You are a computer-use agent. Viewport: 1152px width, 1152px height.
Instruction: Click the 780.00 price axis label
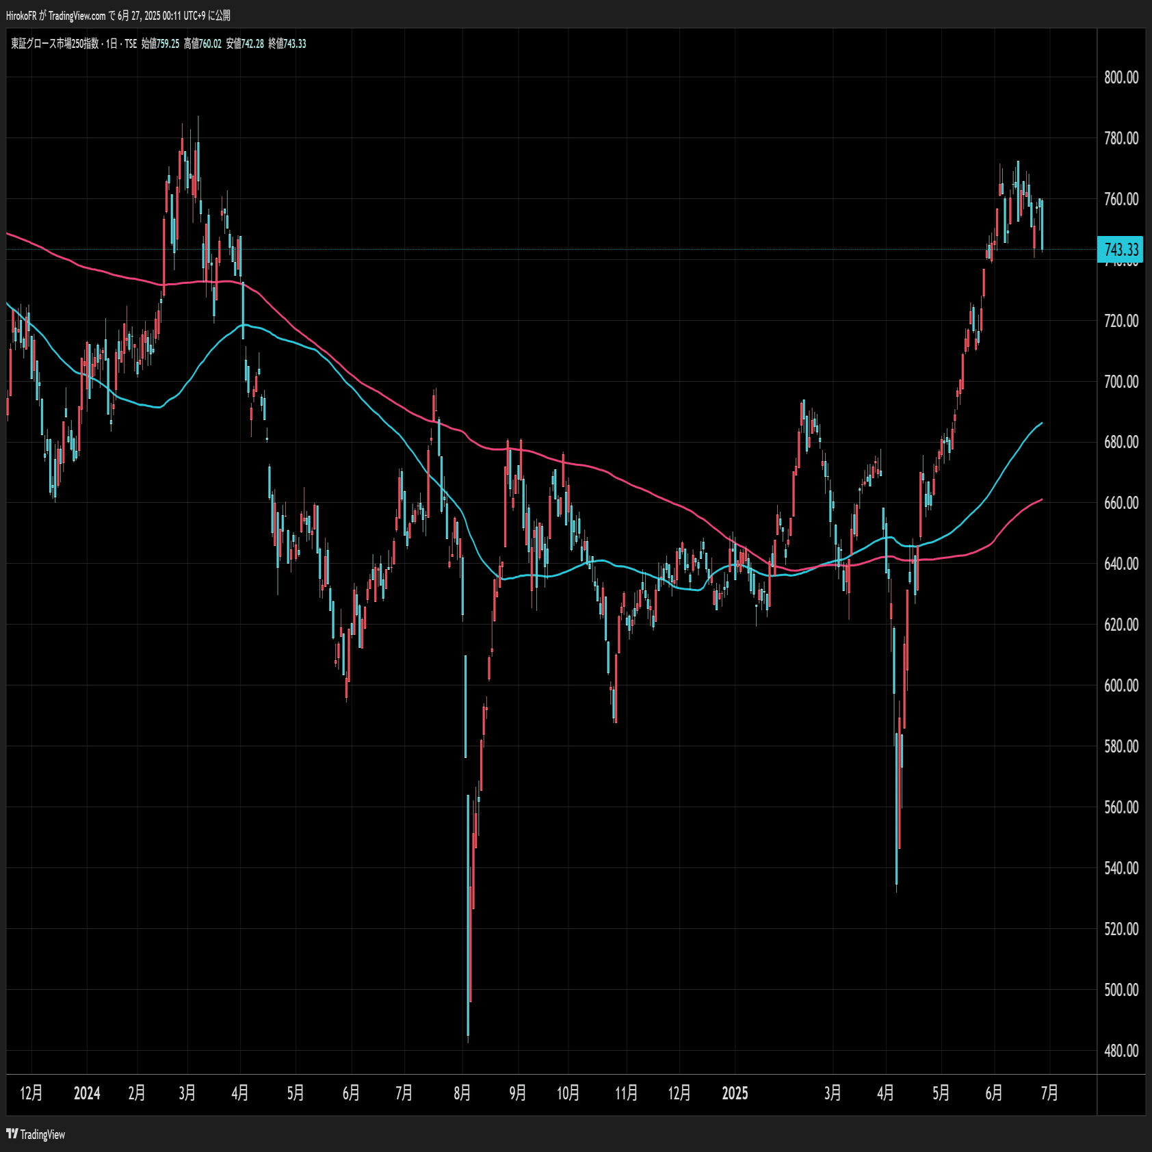point(1121,138)
